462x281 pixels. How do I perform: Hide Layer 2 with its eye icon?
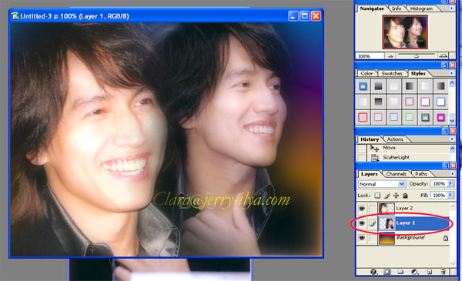coord(362,208)
